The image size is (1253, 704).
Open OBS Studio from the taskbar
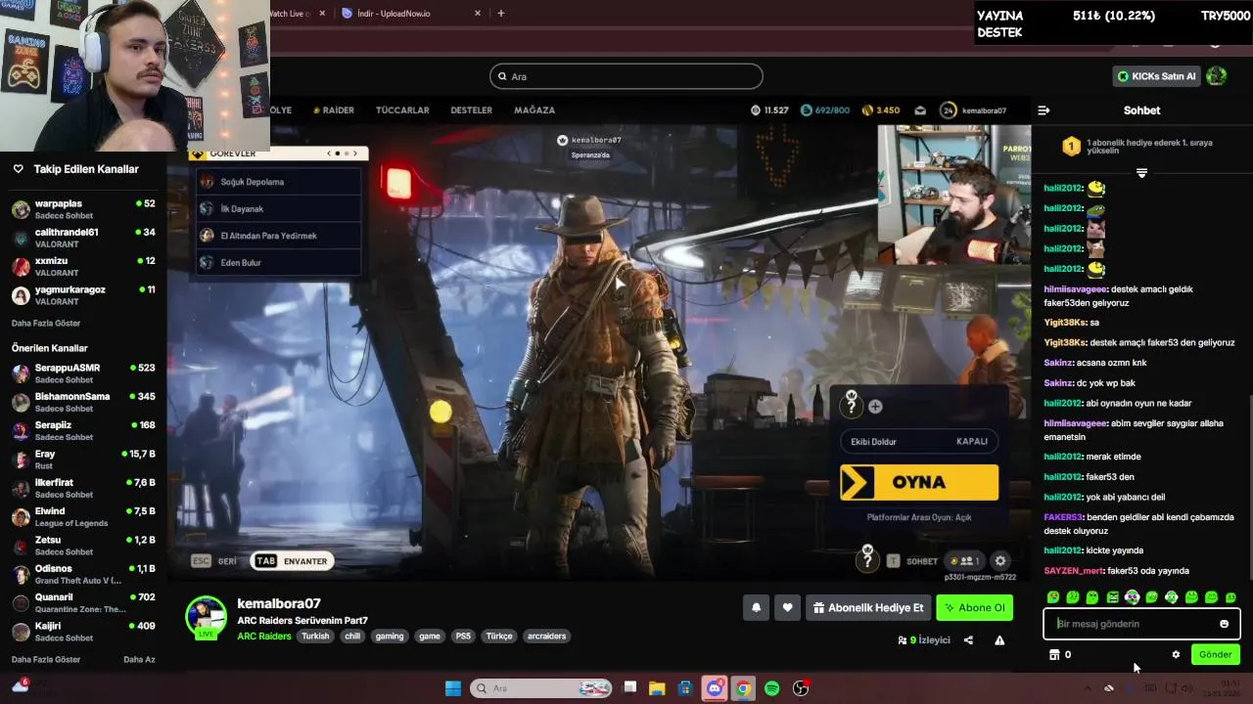[x=801, y=688]
